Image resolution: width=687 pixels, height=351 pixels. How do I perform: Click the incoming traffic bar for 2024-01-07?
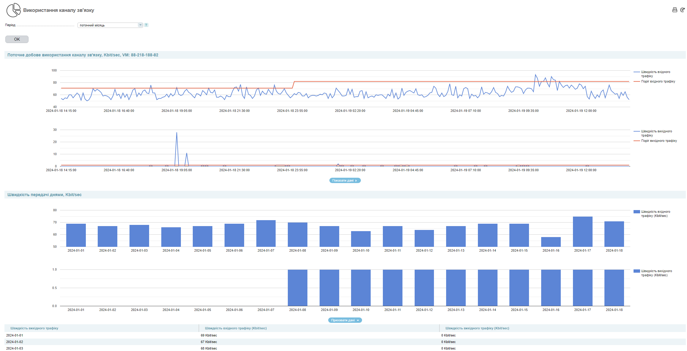[x=266, y=233]
